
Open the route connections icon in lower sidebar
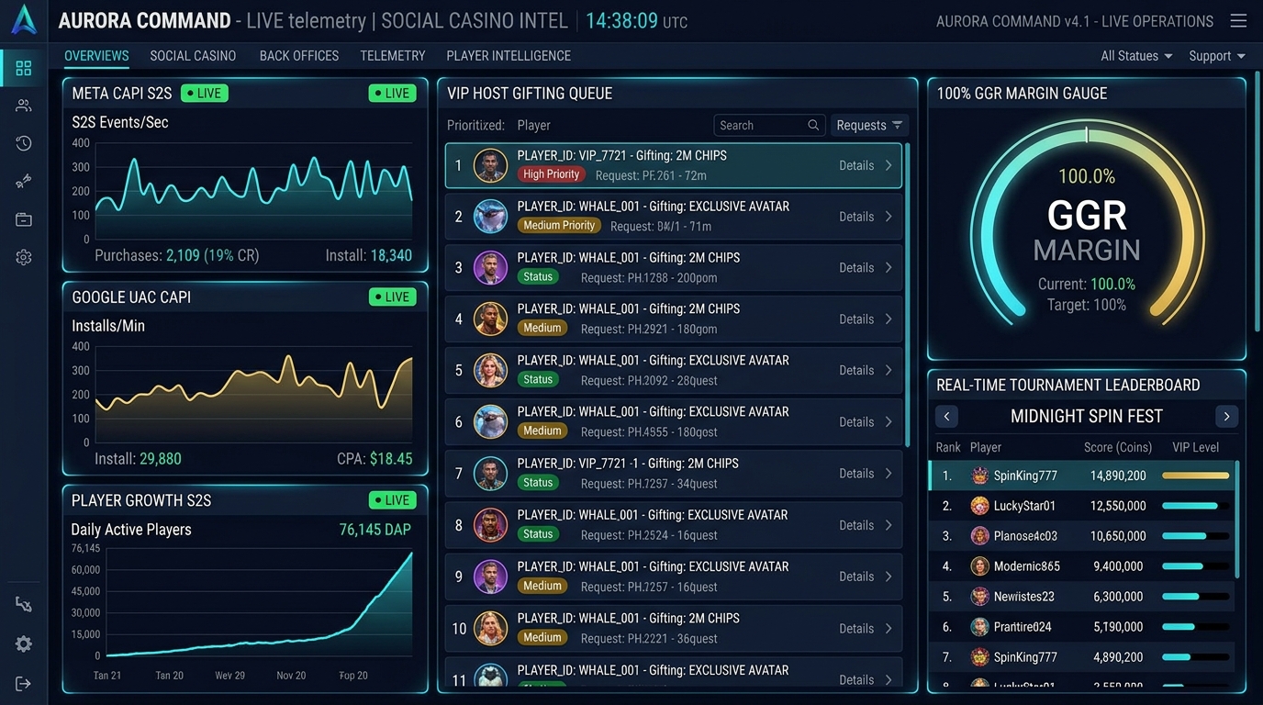point(24,604)
